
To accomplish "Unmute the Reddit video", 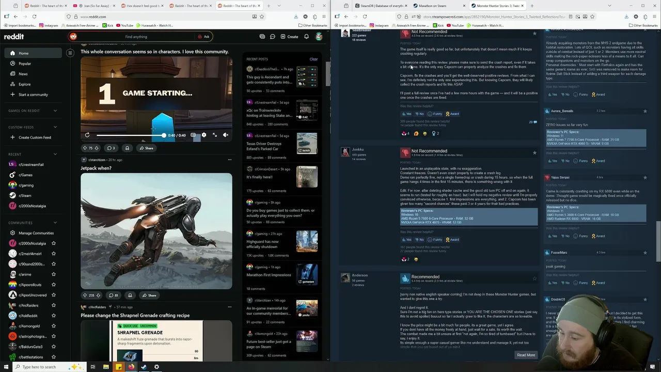I will 226,135.
